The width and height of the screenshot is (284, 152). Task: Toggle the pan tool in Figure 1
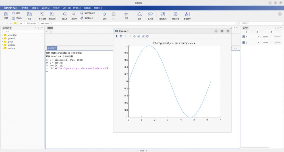(x=134, y=36)
